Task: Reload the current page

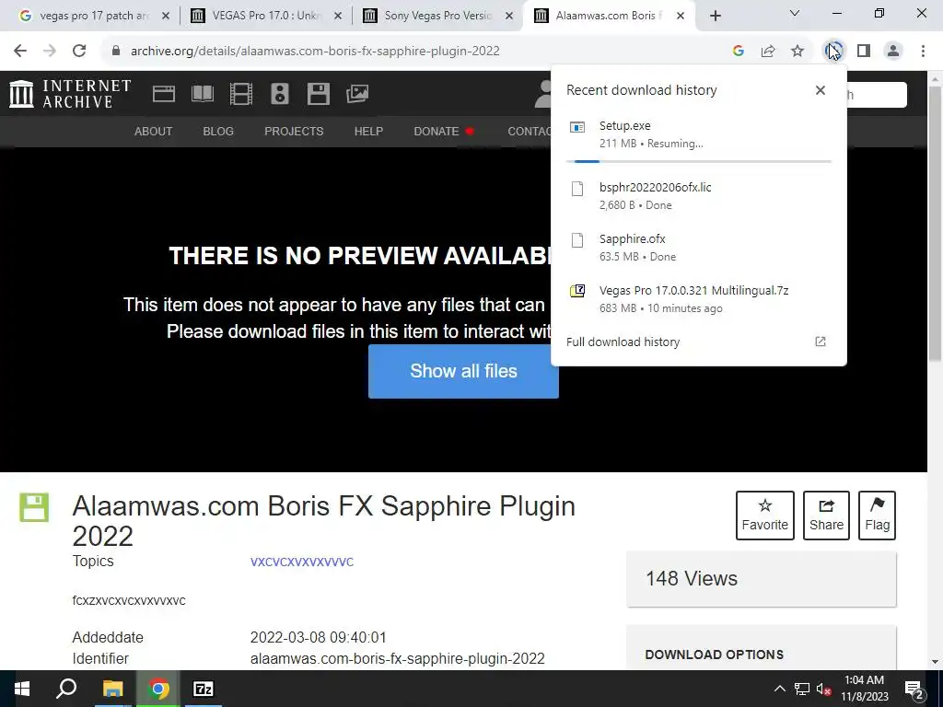Action: [x=79, y=52]
